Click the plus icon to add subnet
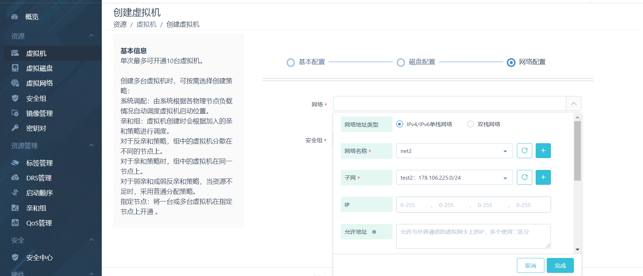Screen dimensions: 643x276 coord(543,178)
